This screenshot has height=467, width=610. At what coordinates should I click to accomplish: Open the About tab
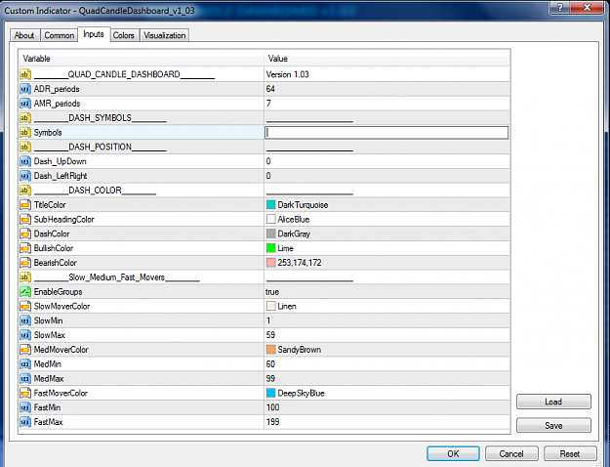click(x=24, y=35)
